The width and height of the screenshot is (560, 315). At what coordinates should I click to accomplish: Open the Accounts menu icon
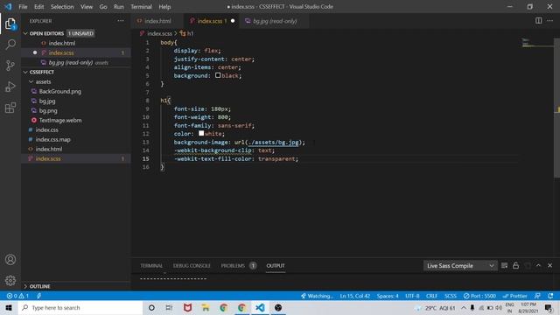tap(10, 260)
